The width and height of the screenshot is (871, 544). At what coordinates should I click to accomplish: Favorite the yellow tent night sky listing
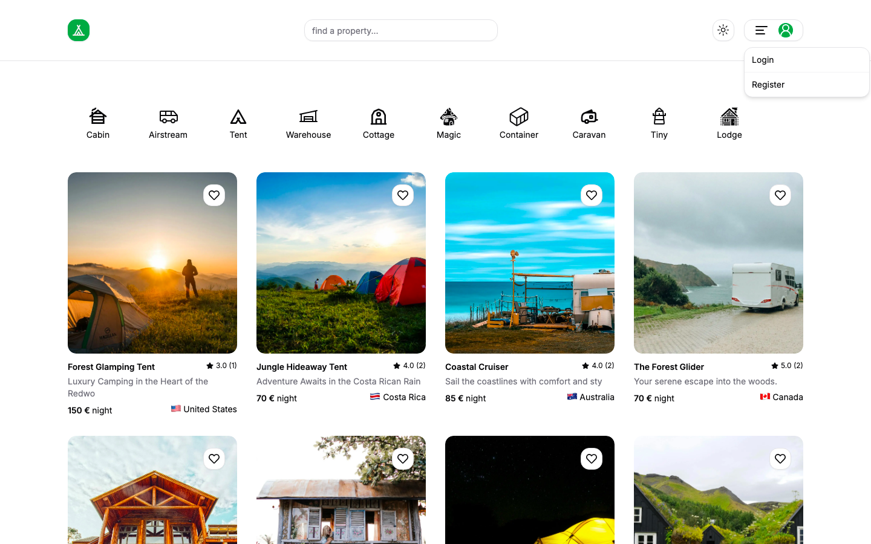(592, 459)
